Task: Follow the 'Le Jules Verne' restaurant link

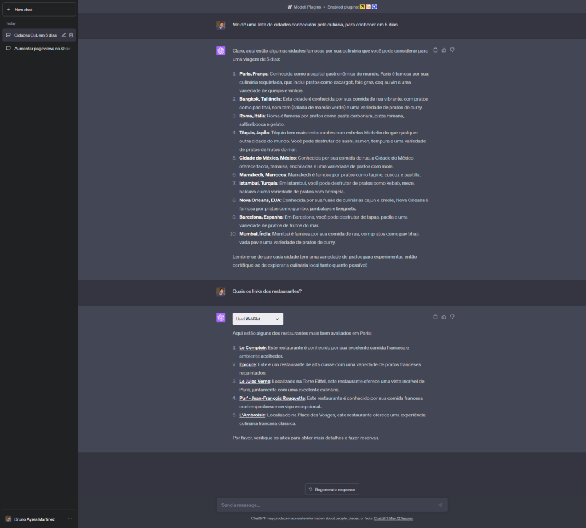Action: [254, 381]
